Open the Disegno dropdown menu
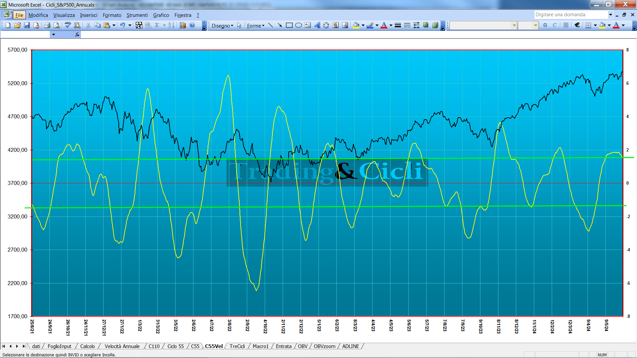 222,26
